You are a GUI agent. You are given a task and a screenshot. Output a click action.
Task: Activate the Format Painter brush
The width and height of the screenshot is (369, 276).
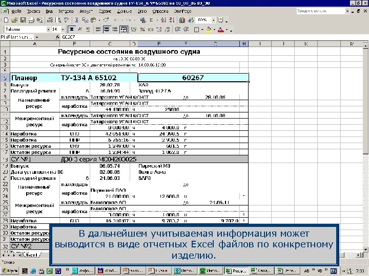click(x=106, y=20)
